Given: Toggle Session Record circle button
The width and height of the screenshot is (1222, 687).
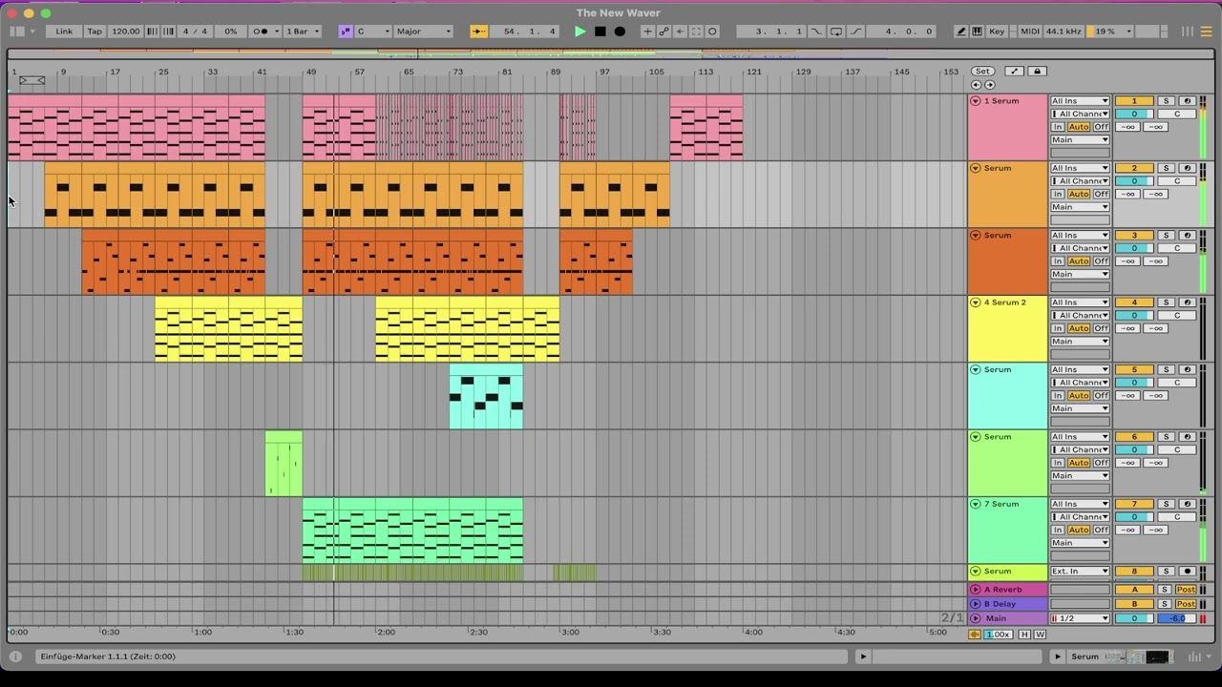Looking at the screenshot, I should click(712, 31).
